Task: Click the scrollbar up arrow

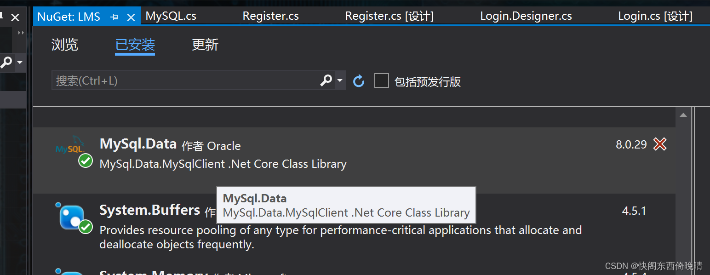Action: 683,115
